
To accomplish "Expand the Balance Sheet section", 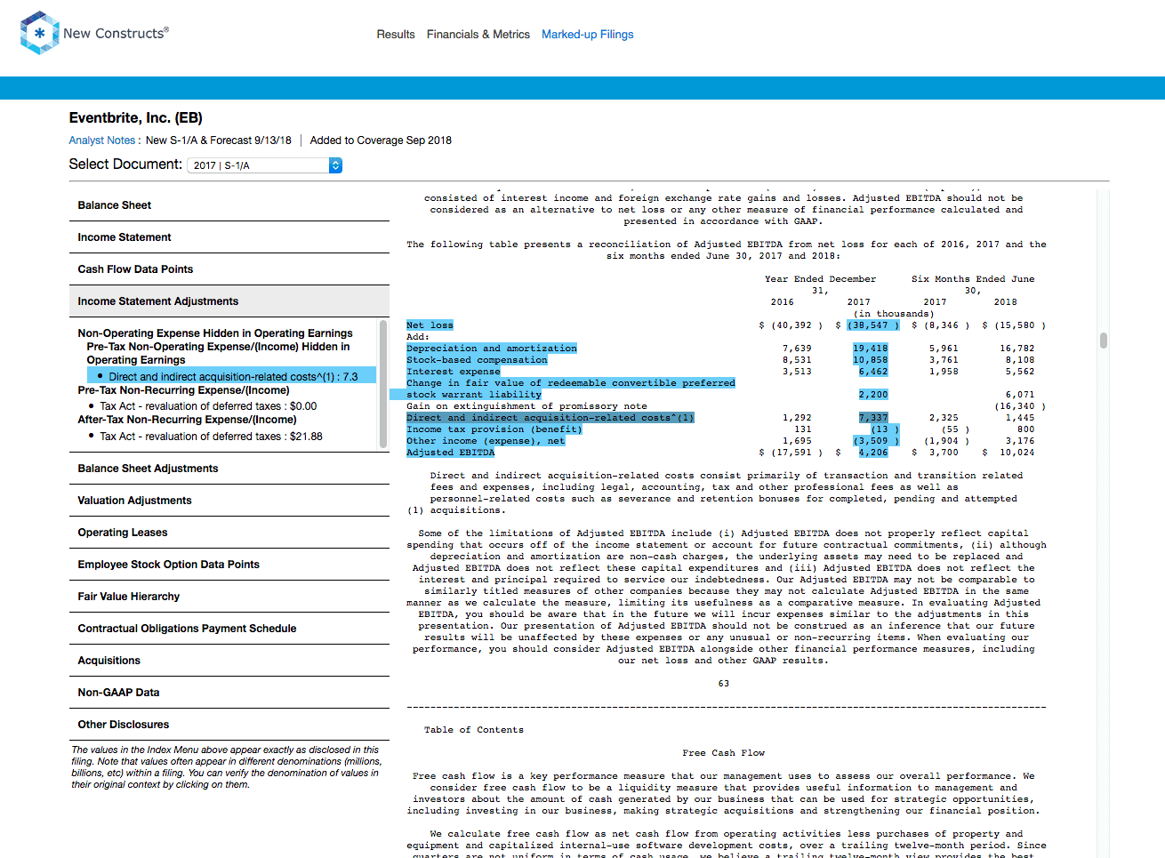I will pos(229,205).
